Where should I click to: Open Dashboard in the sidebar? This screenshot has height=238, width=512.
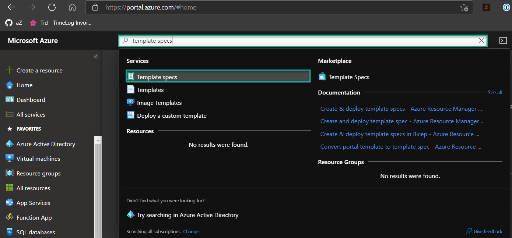coord(25,100)
